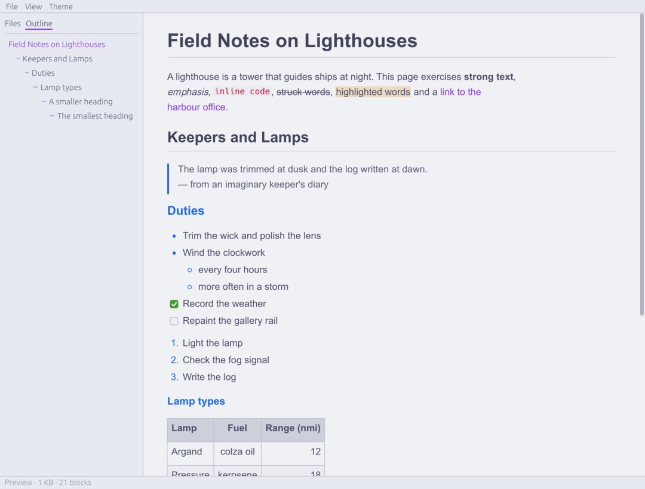Click the Field Notes on Lighthouses title heading
The width and height of the screenshot is (645, 489).
pyautogui.click(x=292, y=41)
